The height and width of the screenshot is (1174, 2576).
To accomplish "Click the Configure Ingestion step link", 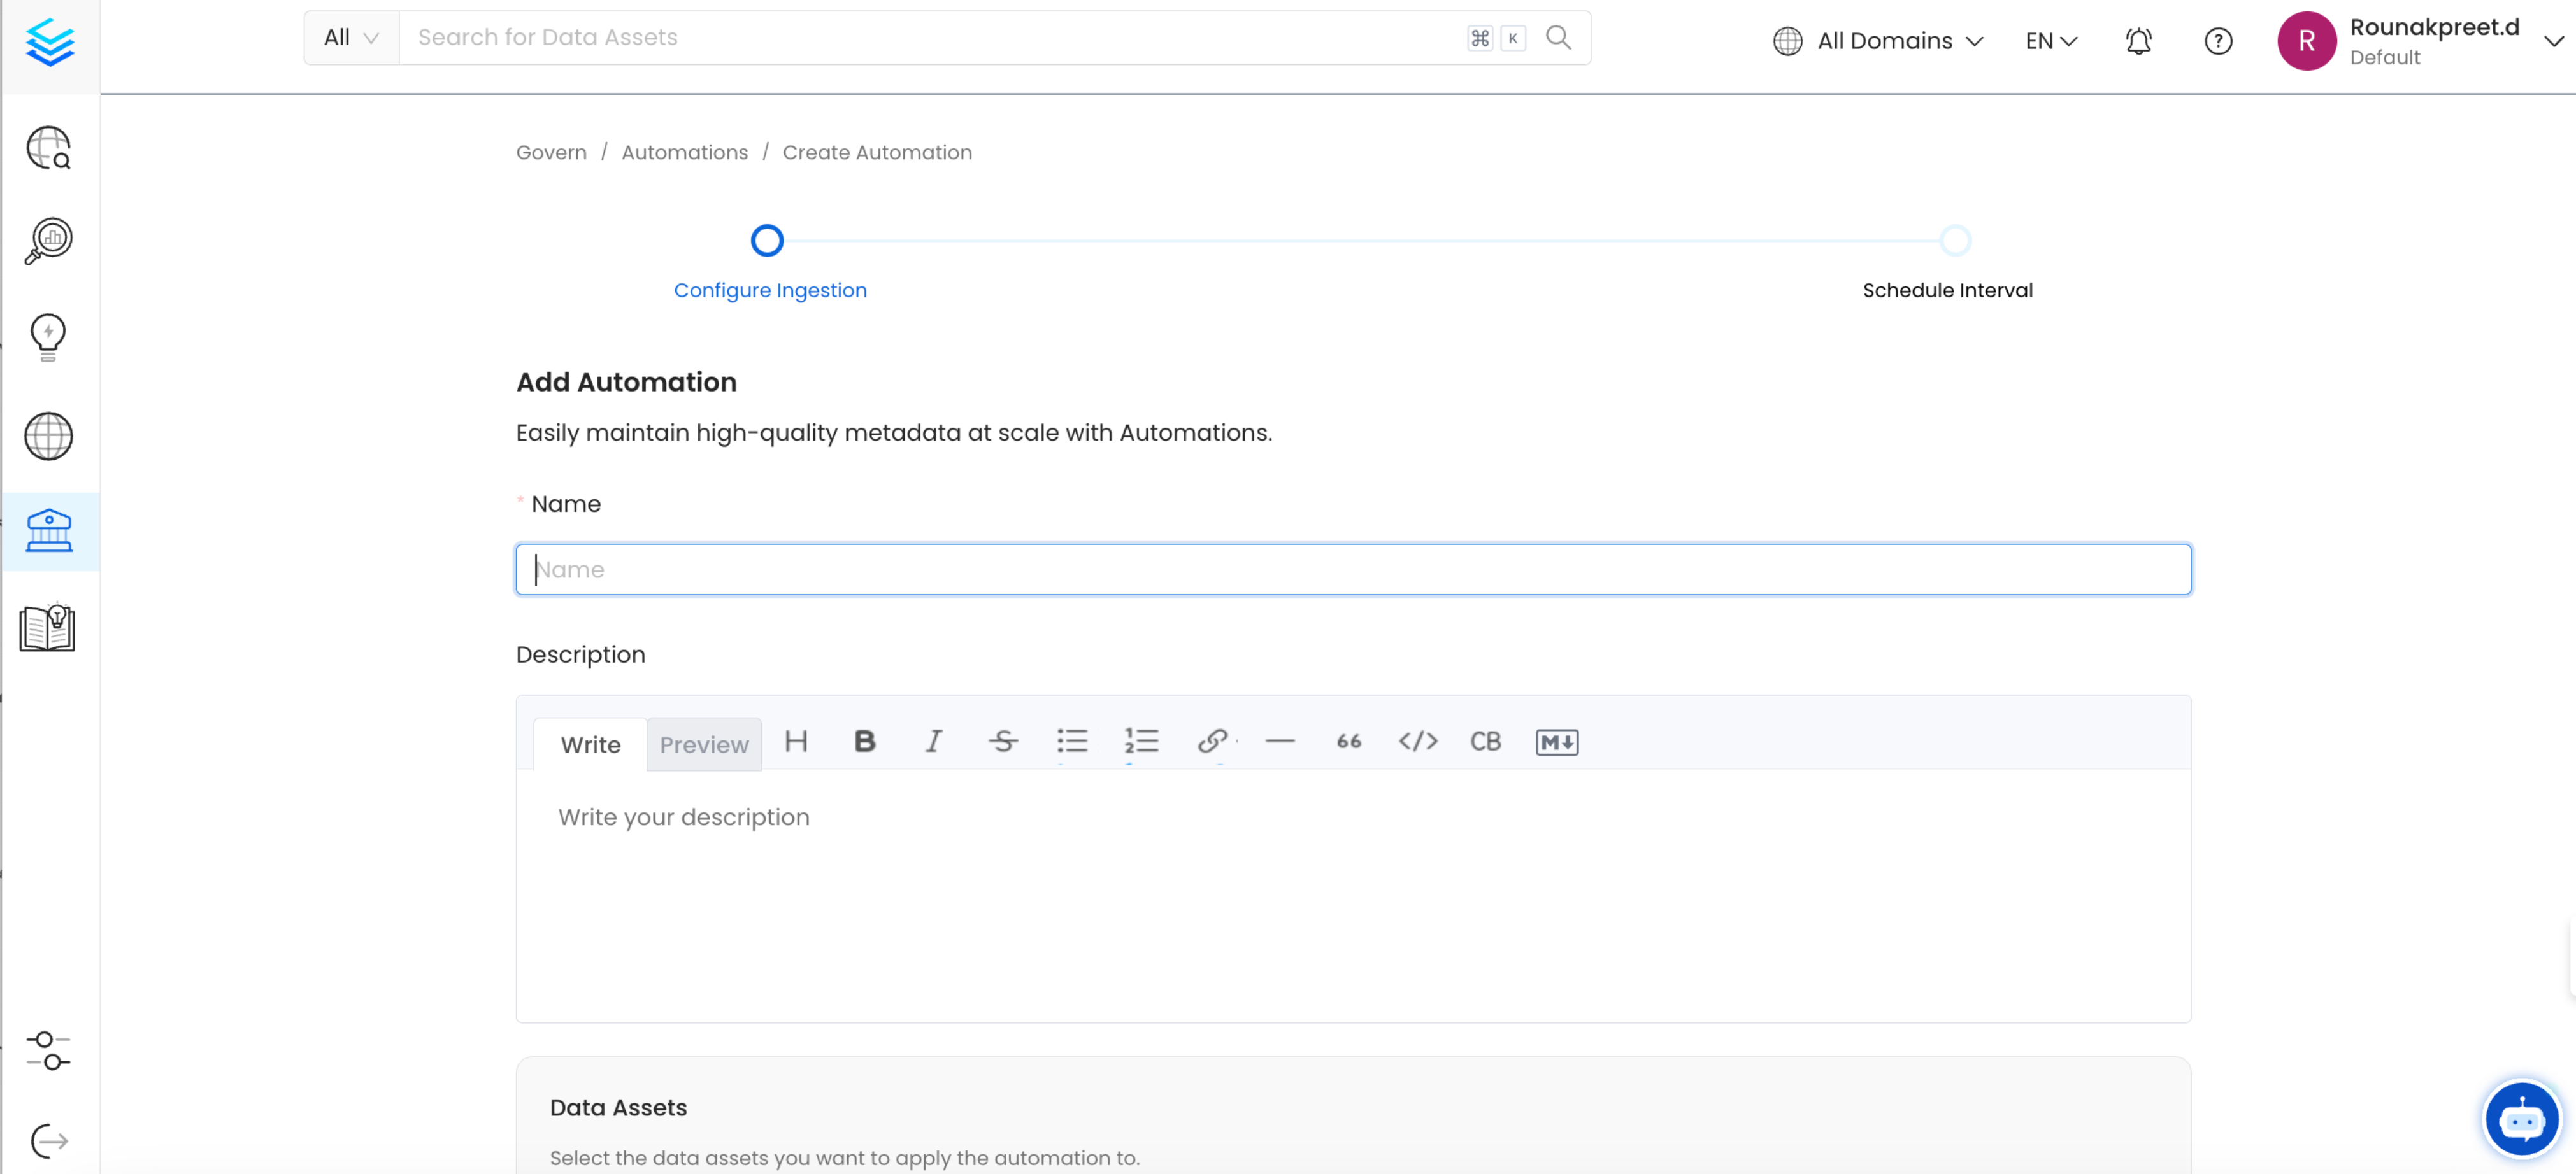I will (769, 290).
